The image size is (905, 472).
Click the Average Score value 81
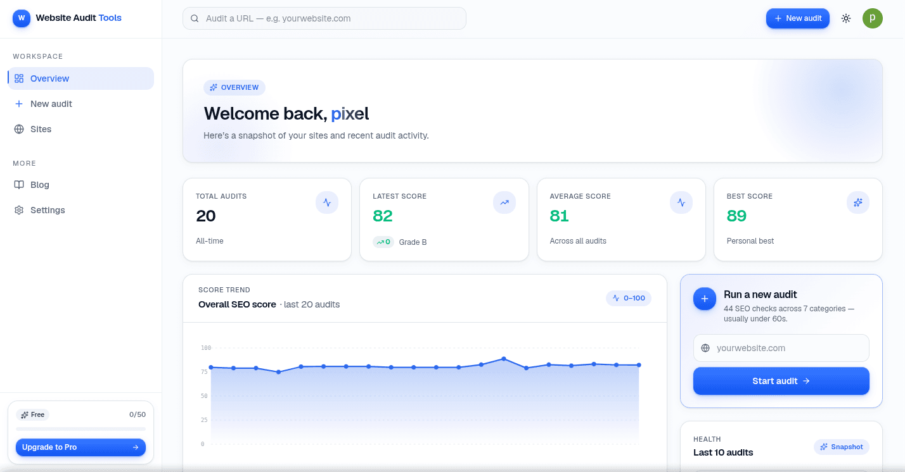pos(560,216)
